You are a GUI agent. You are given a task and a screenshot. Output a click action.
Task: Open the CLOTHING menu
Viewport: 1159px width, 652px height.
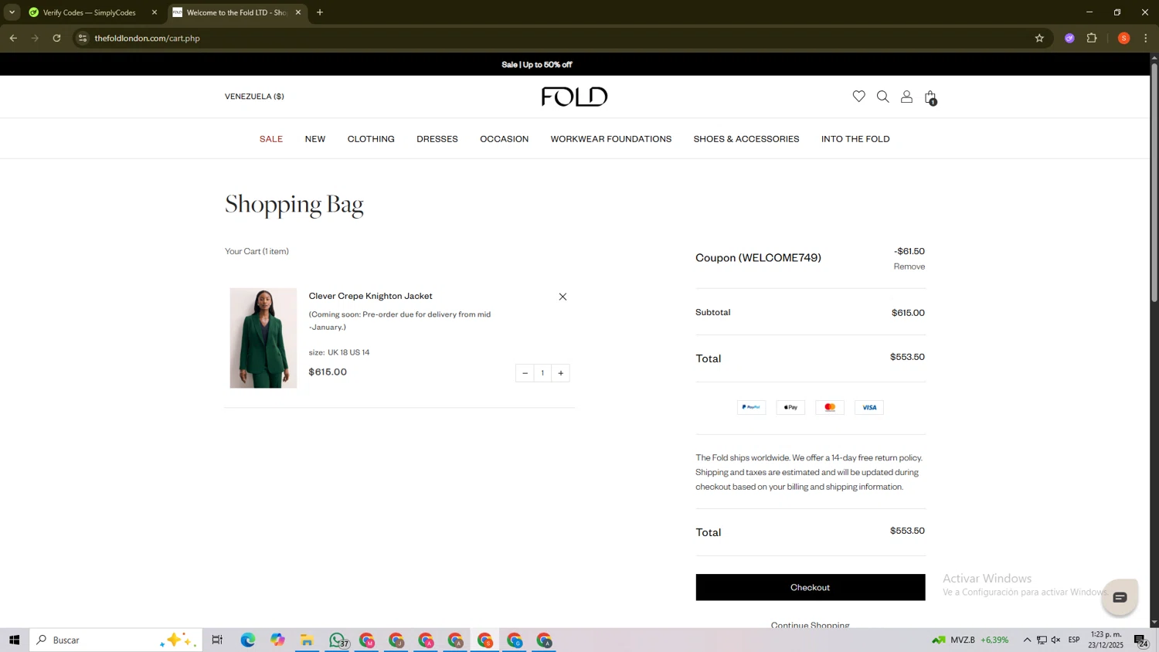tap(371, 139)
